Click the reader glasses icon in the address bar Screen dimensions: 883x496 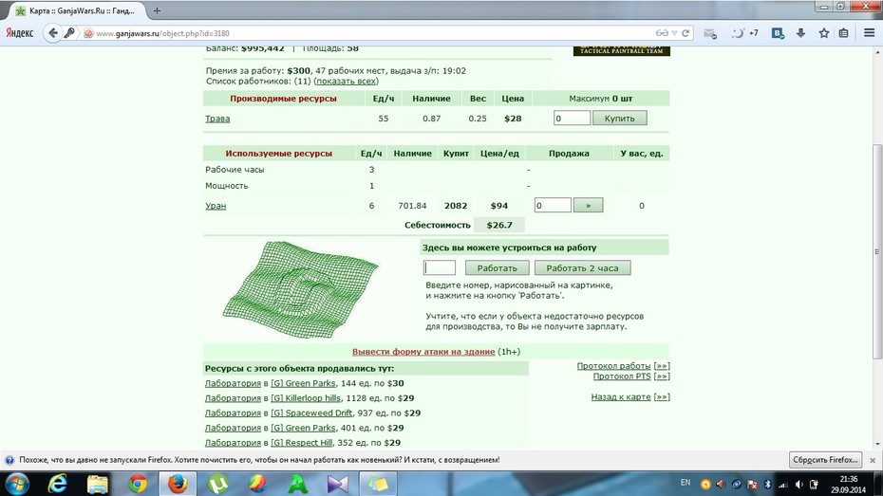(x=662, y=33)
